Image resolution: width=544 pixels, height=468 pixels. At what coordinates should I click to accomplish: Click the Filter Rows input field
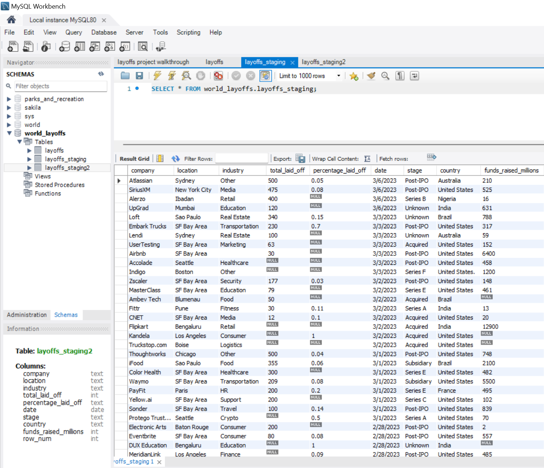click(x=241, y=159)
